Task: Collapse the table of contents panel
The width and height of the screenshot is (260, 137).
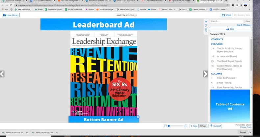Action: pos(206,27)
